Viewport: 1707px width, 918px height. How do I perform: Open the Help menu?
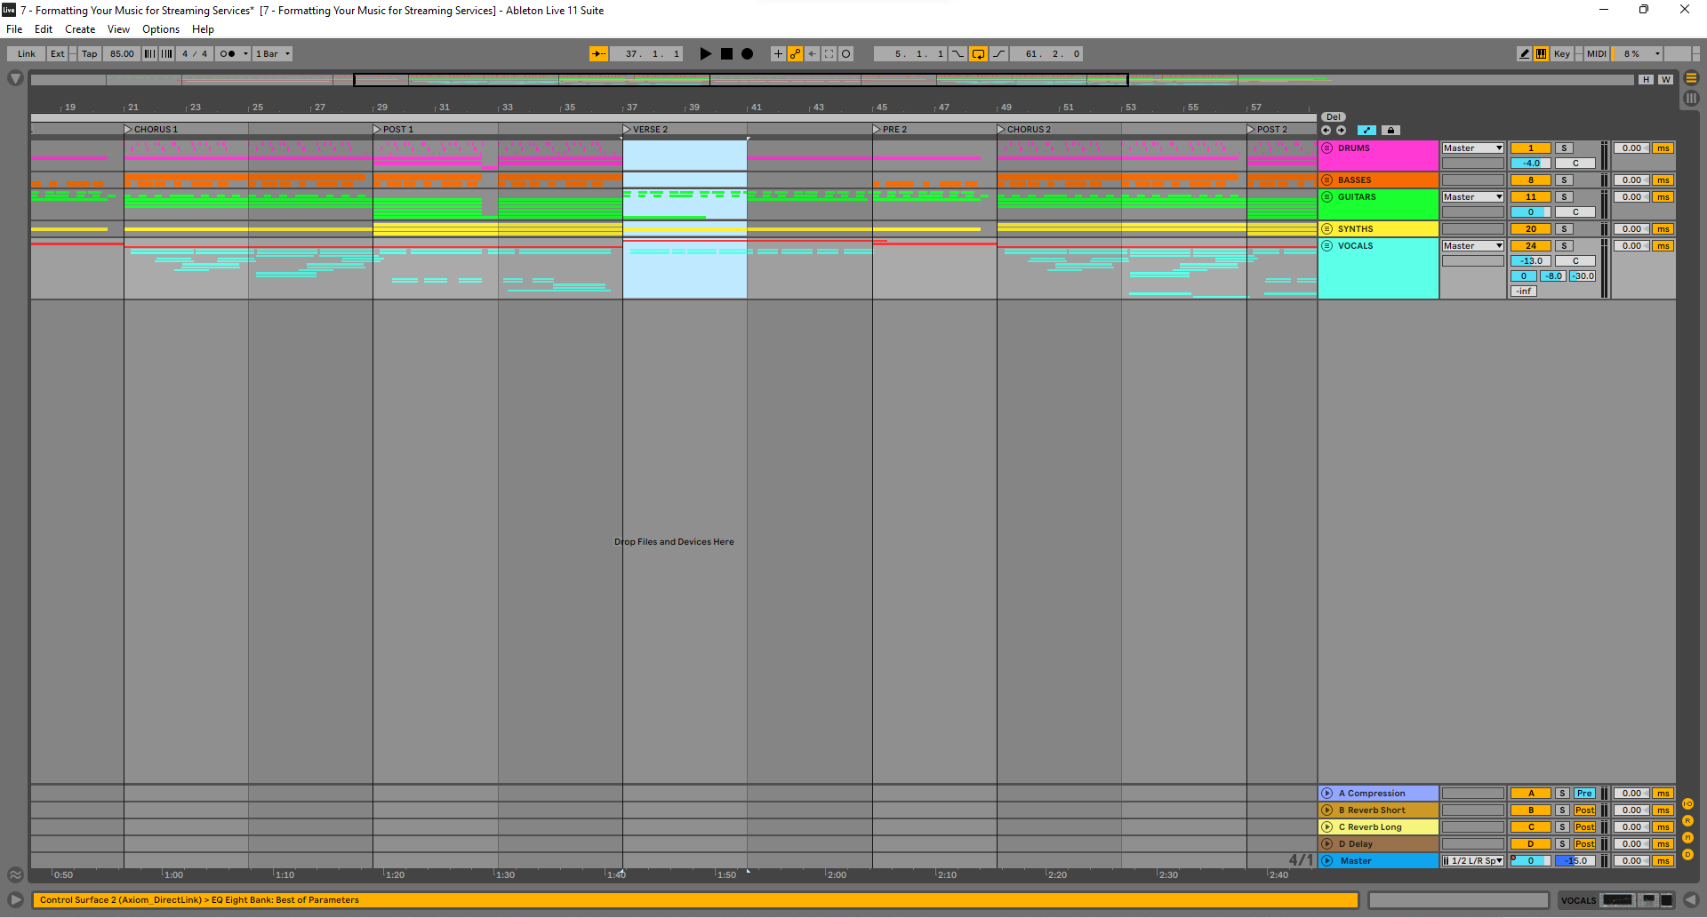click(x=203, y=29)
